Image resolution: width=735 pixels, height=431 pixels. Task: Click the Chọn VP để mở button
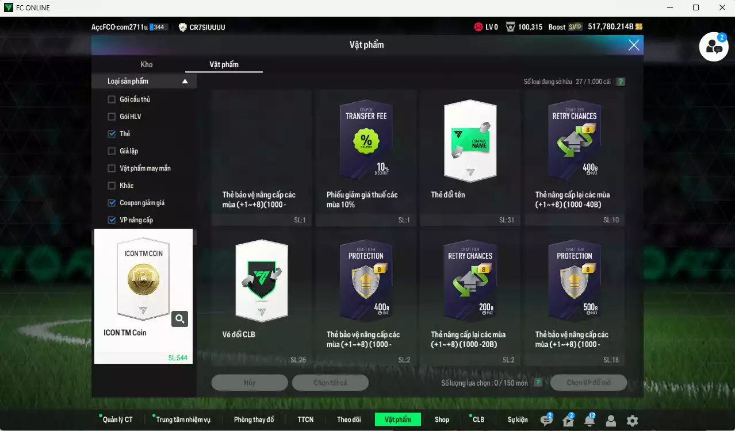tap(588, 383)
